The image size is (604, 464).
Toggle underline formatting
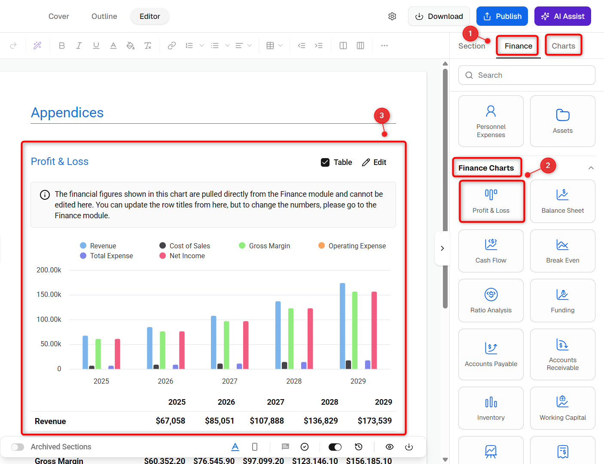pos(96,46)
